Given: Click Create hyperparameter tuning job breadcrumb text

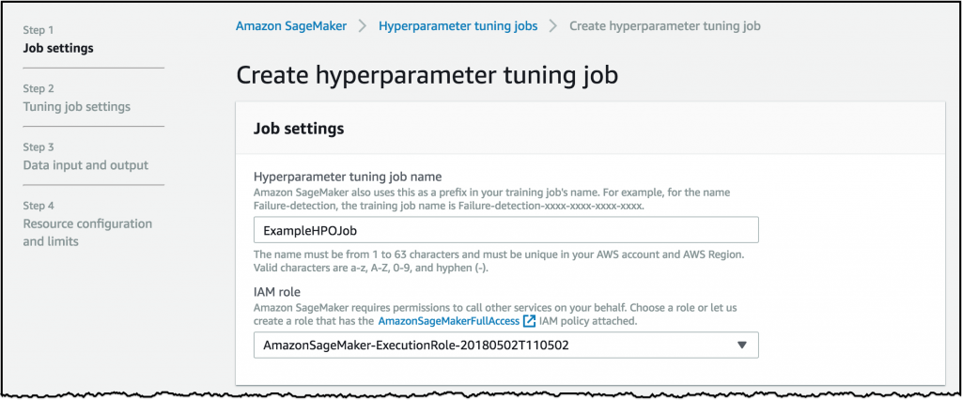Looking at the screenshot, I should coord(665,26).
